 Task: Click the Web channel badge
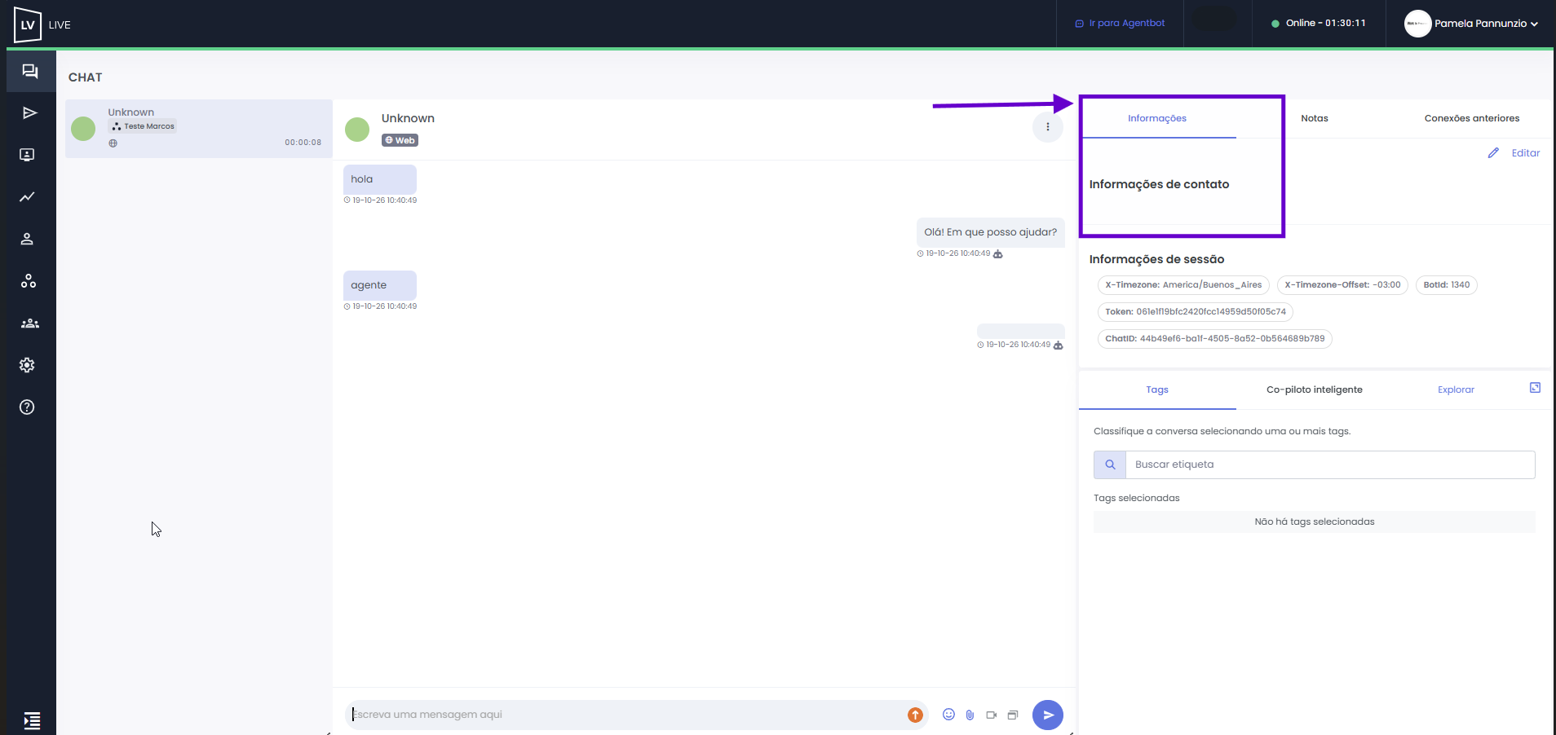coord(400,140)
